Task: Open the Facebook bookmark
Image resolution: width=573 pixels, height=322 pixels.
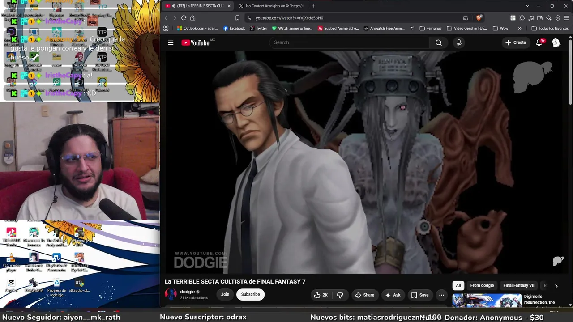Action: (234, 28)
